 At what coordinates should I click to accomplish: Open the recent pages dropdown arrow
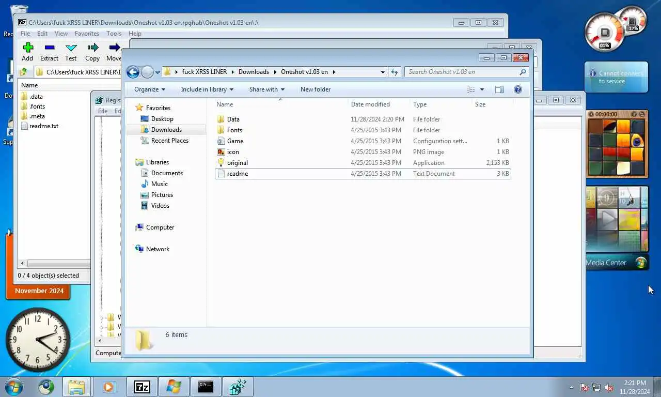pyautogui.click(x=157, y=72)
